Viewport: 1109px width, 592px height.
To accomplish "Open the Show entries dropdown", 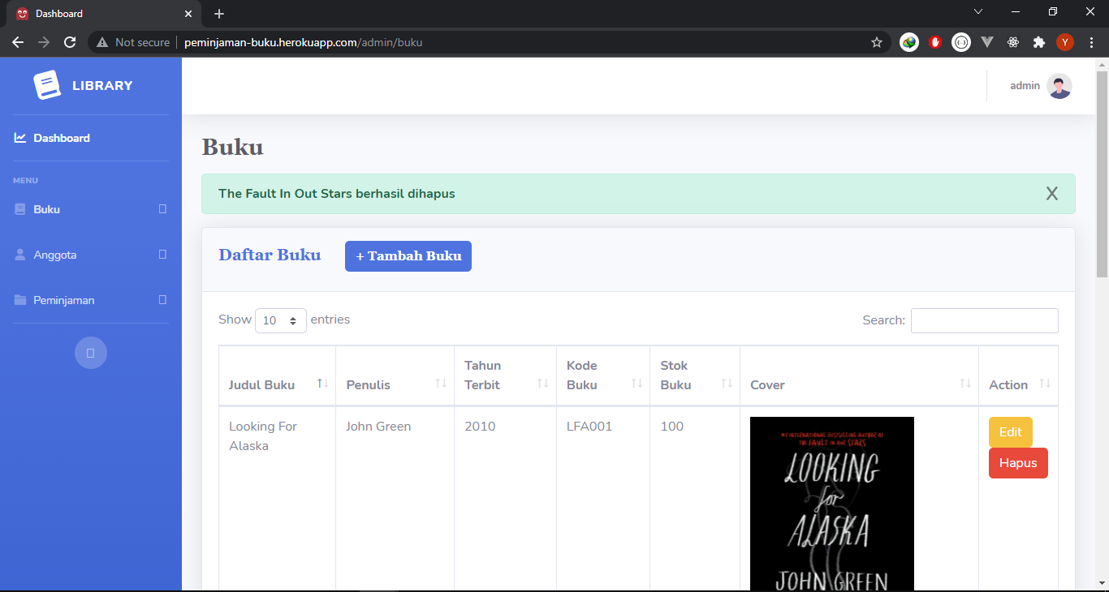I will coord(281,320).
